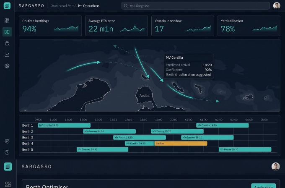Select the second teal bar on Berth 2

coord(177,131)
